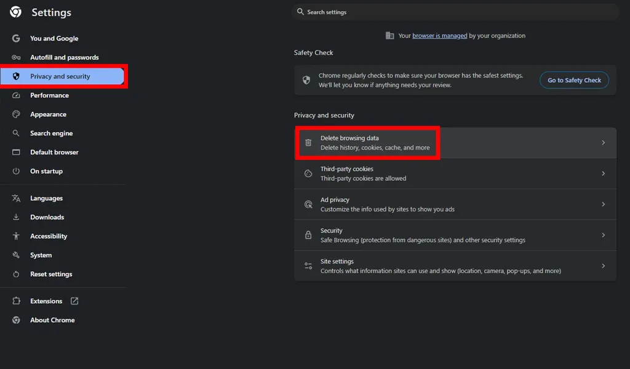Expand Site settings chevron arrow

(x=603, y=266)
